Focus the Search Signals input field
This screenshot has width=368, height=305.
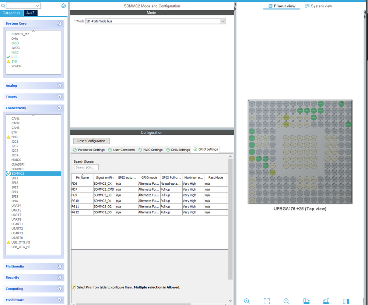click(86, 167)
